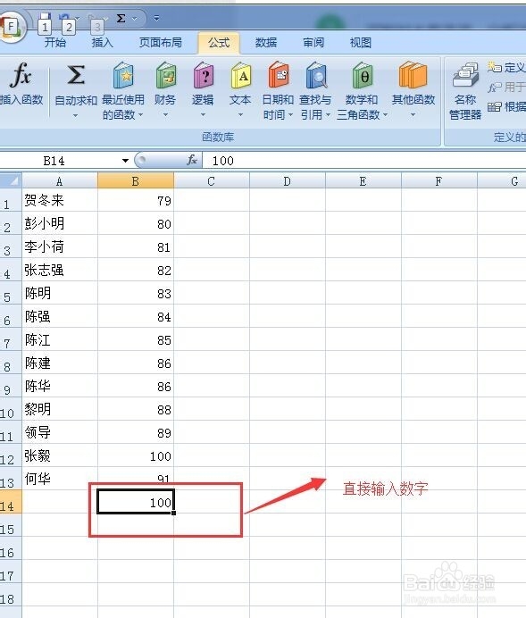This screenshot has height=618, width=526.
Task: Click cell containing 贺冬来
Action: 60,200
